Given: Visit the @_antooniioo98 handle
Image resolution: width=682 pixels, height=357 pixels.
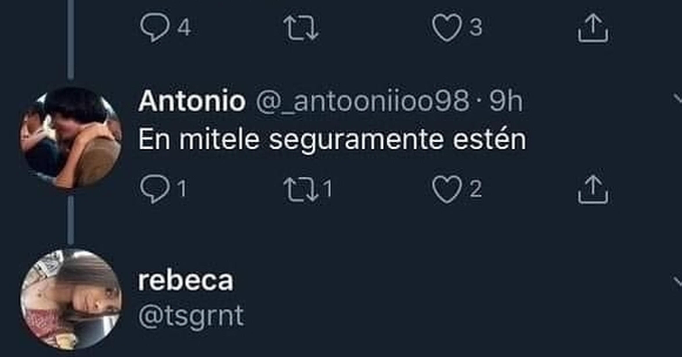Looking at the screenshot, I should click(362, 101).
